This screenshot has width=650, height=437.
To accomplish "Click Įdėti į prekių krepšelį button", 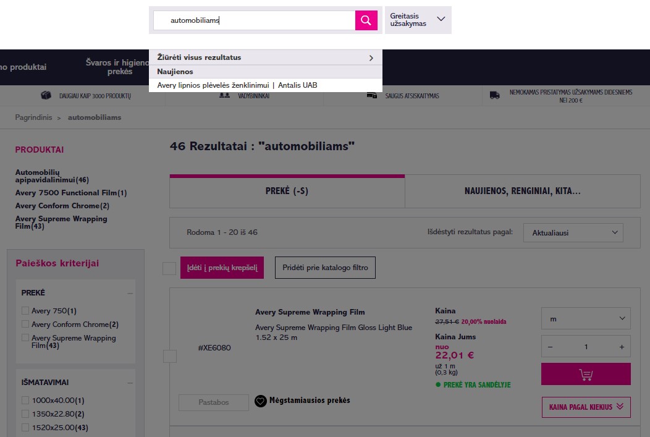I will (222, 268).
